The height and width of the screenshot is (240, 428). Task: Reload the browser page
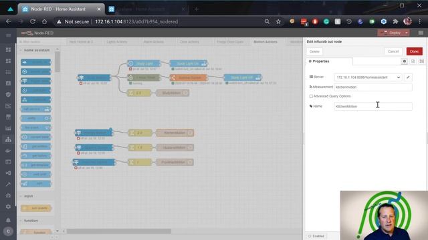click(x=33, y=21)
